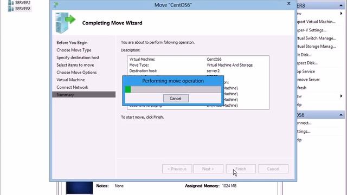Viewport: 347px width, 195px height.
Task: Click the SERVER8 server icon
Action: (11, 9)
